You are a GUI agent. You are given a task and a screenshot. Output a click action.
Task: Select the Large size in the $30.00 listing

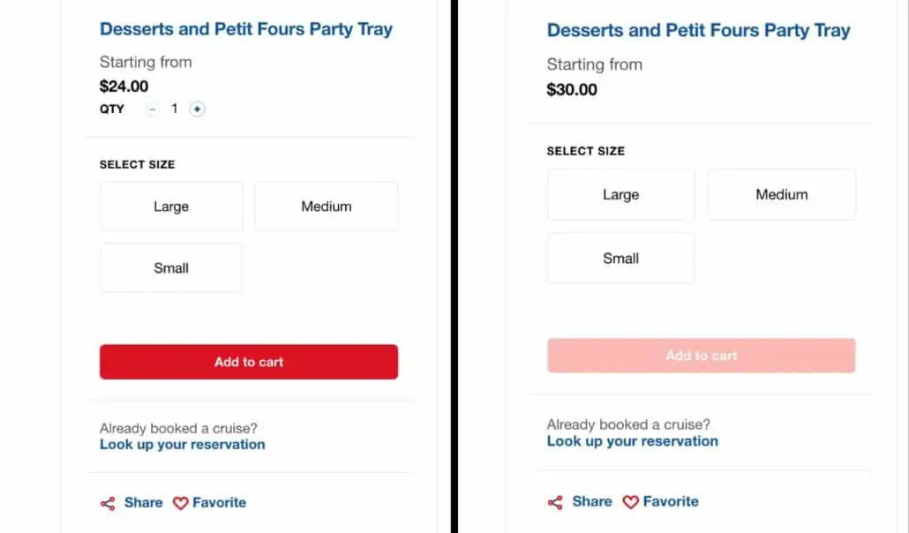[x=620, y=195]
